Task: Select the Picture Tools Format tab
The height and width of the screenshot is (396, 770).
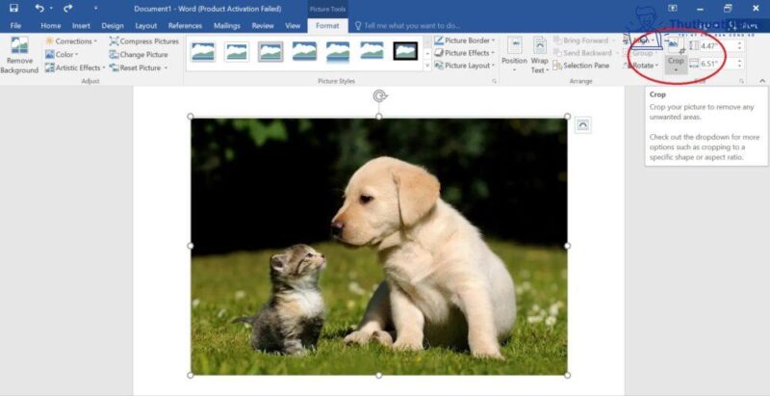Action: point(327,26)
